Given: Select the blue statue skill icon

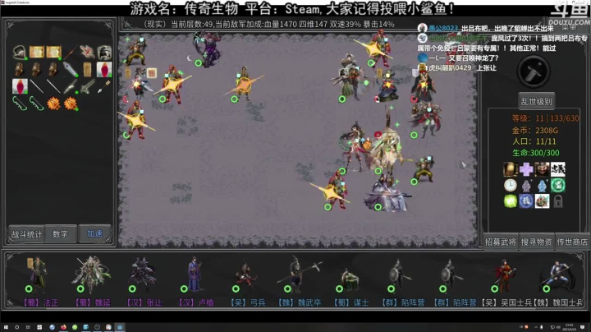Looking at the screenshot, I should (x=542, y=185).
